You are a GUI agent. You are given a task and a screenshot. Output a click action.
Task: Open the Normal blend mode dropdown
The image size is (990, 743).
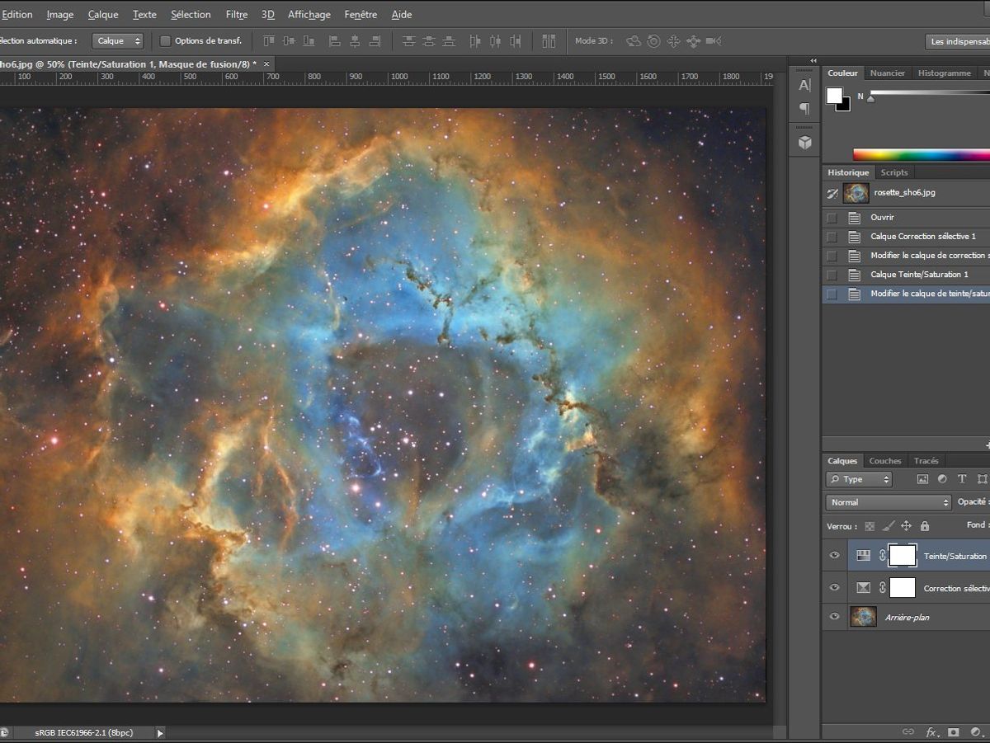887,501
